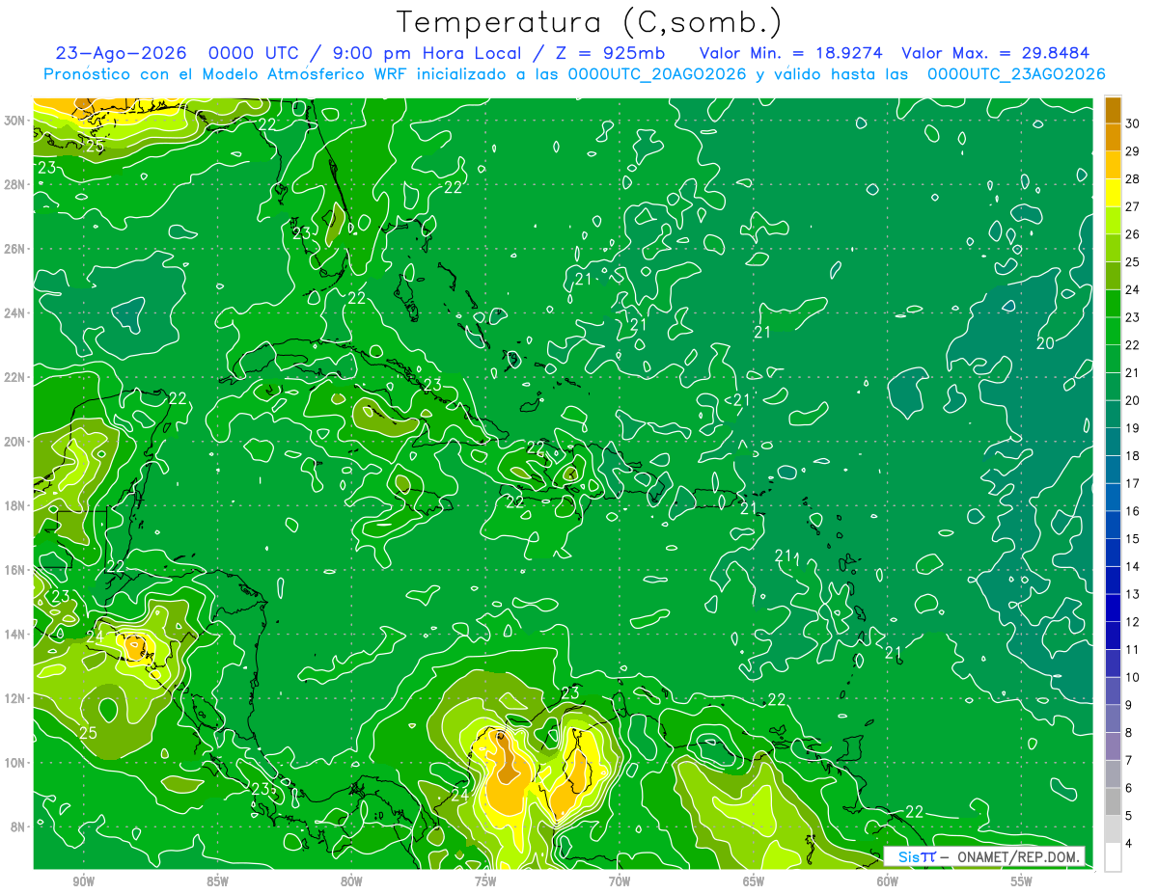Image resolution: width=1158 pixels, height=894 pixels.
Task: Pick the purple legend band between 8 and 9
Action: tap(1113, 719)
